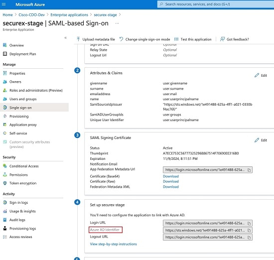Open View step-by-step instructions link
This screenshot has width=274, height=260.
tap(113, 244)
